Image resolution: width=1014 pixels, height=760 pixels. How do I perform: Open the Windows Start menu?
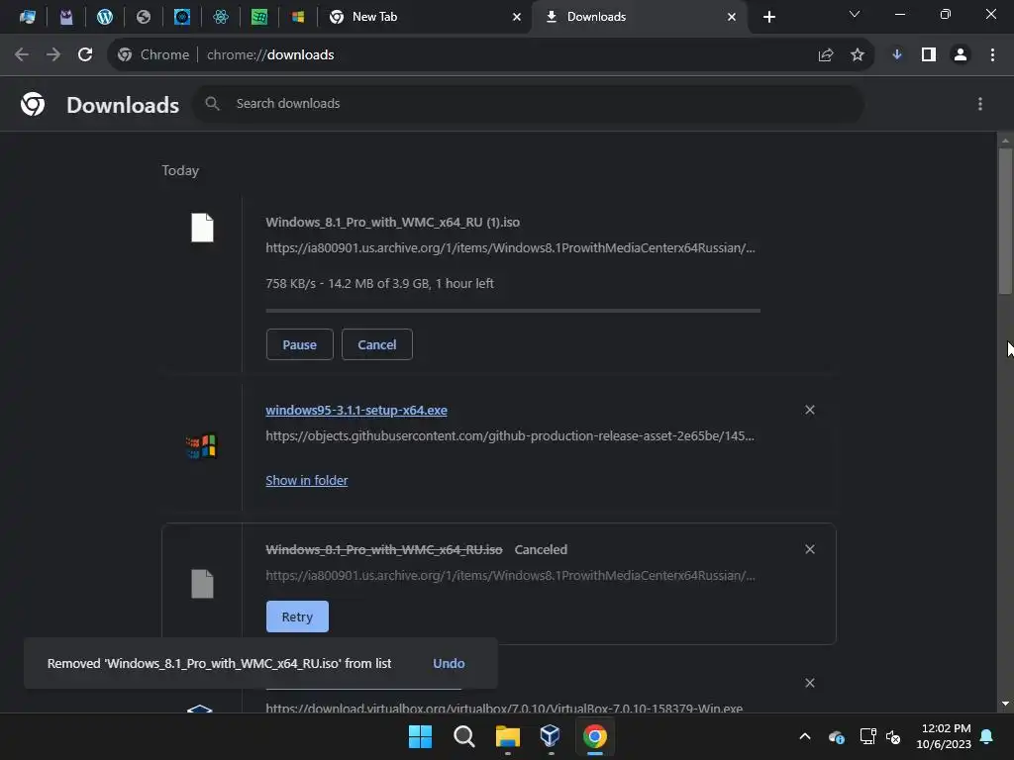[x=420, y=736]
